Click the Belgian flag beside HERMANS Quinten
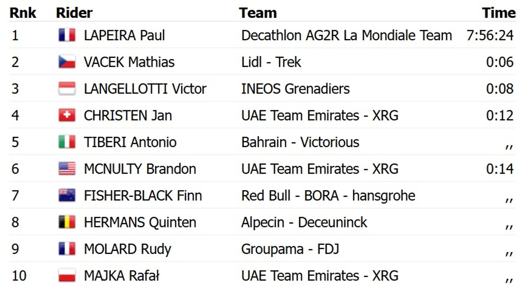This screenshot has height=286, width=521. 67,222
